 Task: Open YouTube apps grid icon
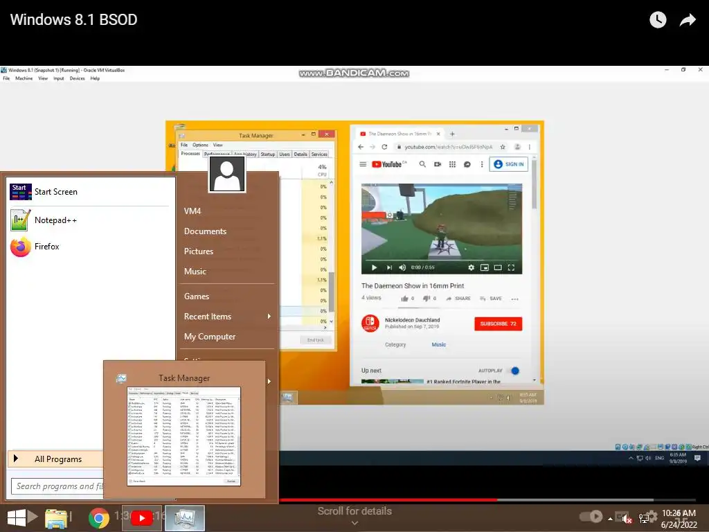coord(452,164)
